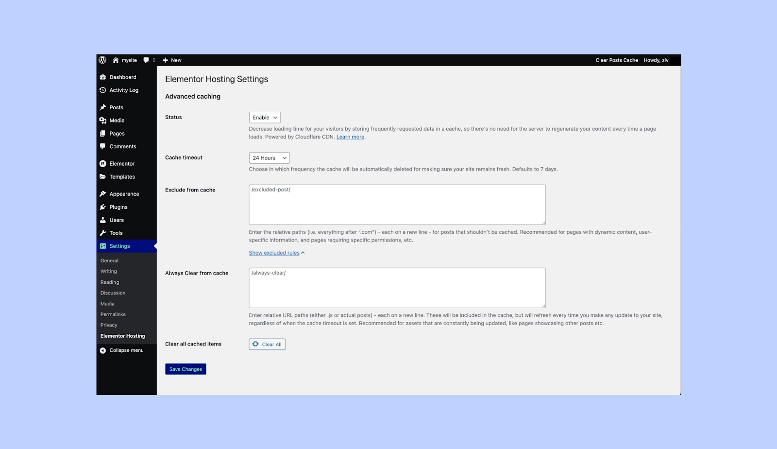Image resolution: width=777 pixels, height=449 pixels.
Task: Go to Elementor Hosting submenu item
Action: 123,336
